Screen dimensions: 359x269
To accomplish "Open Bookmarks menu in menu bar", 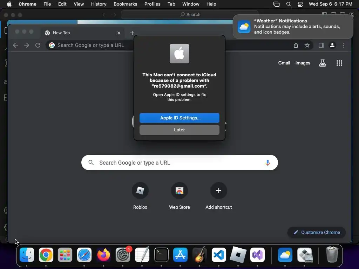I will tap(125, 4).
